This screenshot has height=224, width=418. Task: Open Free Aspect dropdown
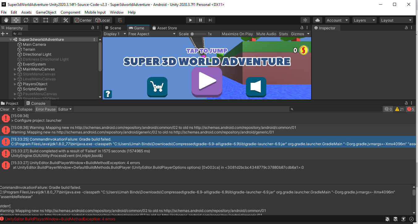point(152,34)
